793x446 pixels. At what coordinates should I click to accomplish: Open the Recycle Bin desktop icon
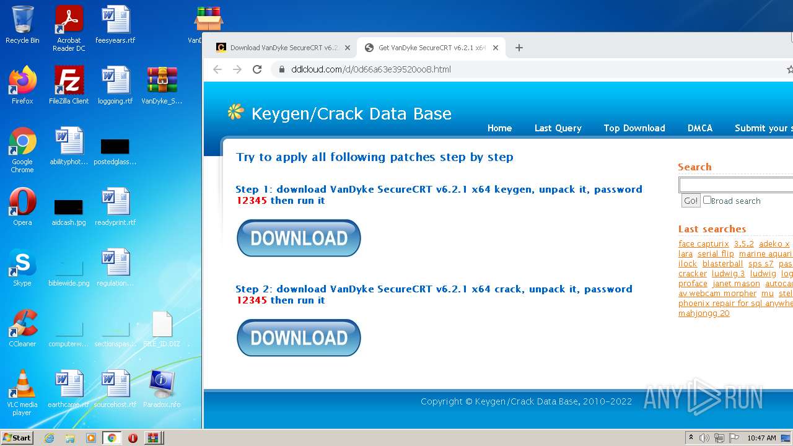click(22, 25)
